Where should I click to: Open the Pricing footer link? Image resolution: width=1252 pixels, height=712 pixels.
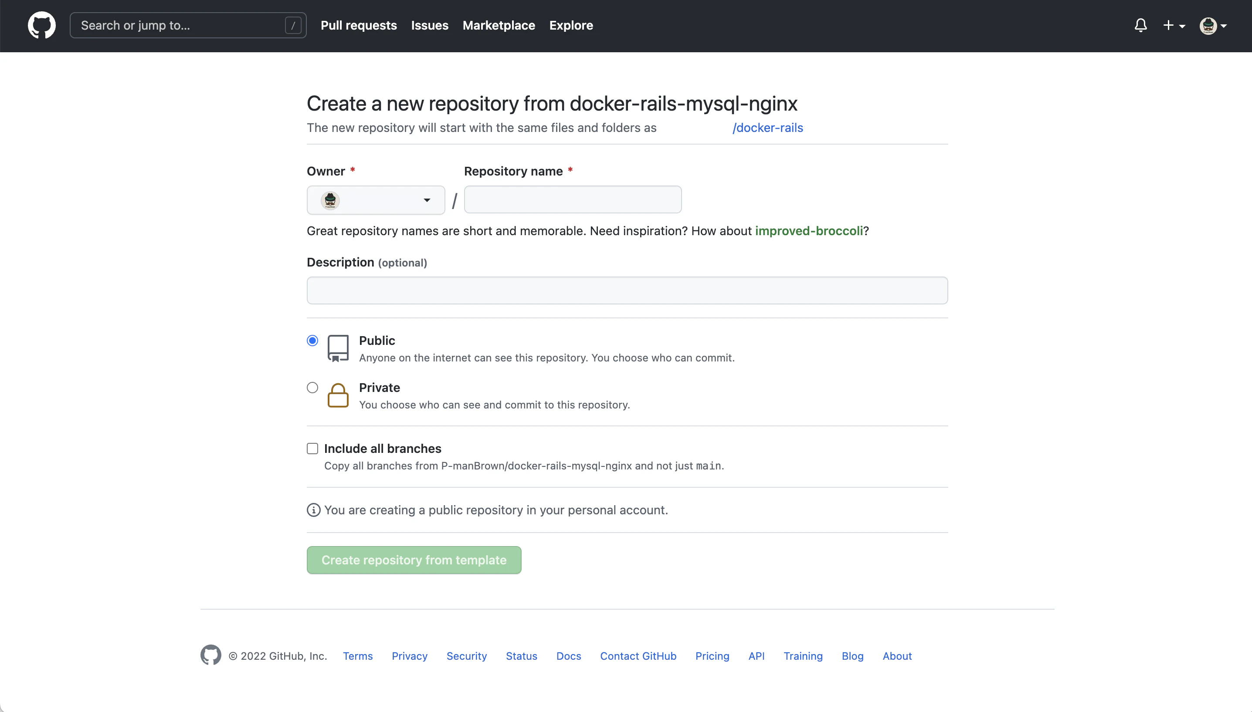713,656
